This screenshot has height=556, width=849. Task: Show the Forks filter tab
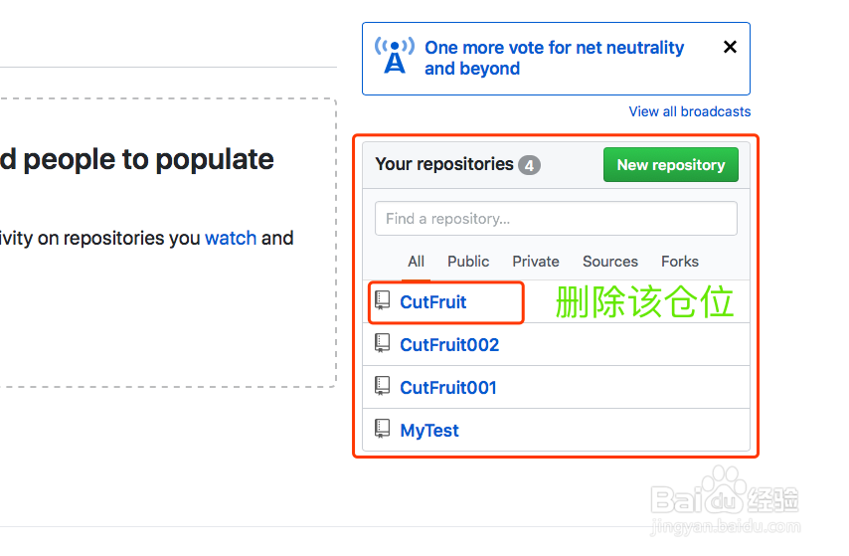click(x=680, y=262)
